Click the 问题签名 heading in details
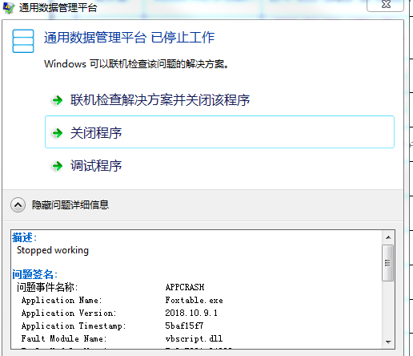Screen dimensions: 413x356 [34, 274]
